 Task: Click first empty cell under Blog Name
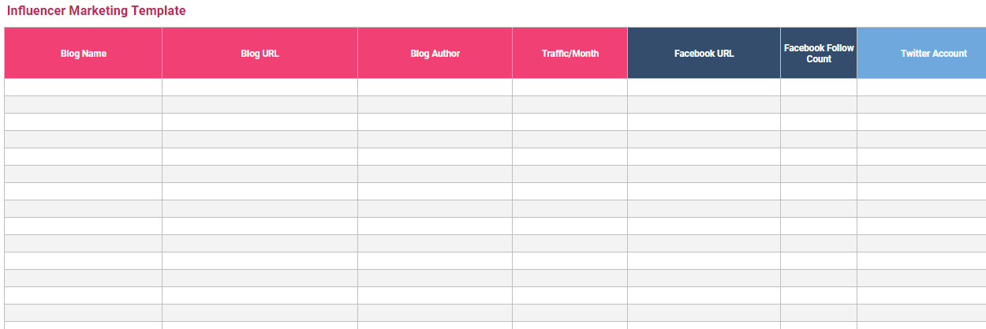[x=84, y=88]
